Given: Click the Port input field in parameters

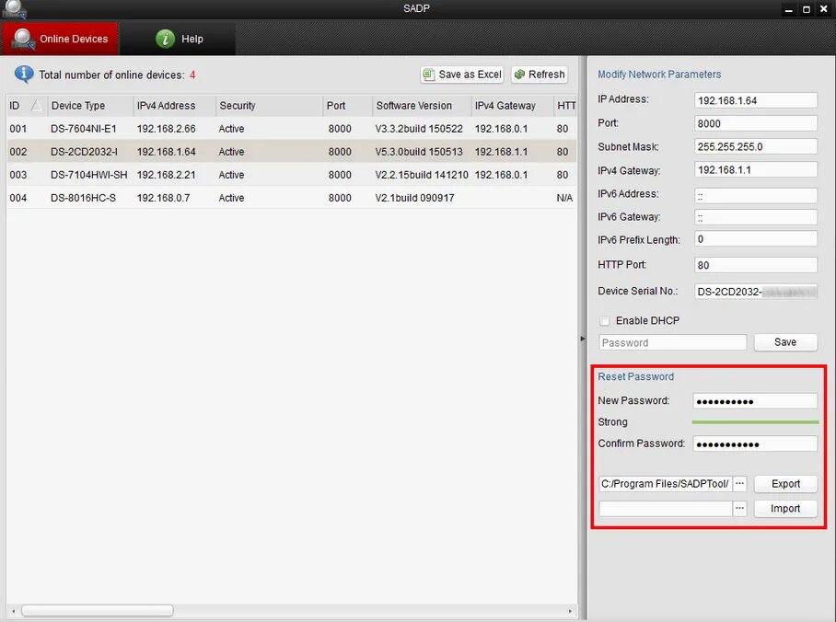Looking at the screenshot, I should point(756,123).
